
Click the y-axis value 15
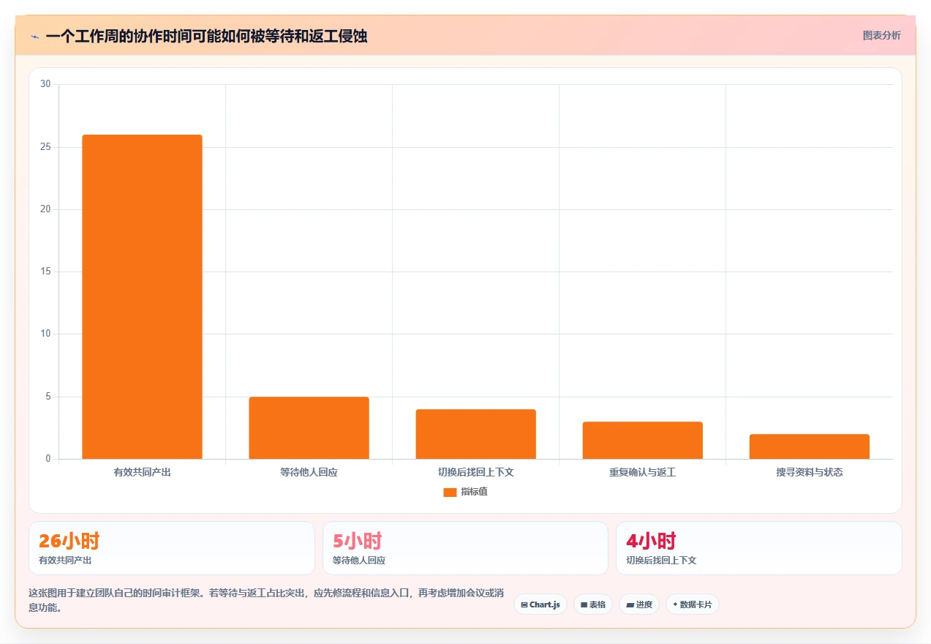(45, 272)
